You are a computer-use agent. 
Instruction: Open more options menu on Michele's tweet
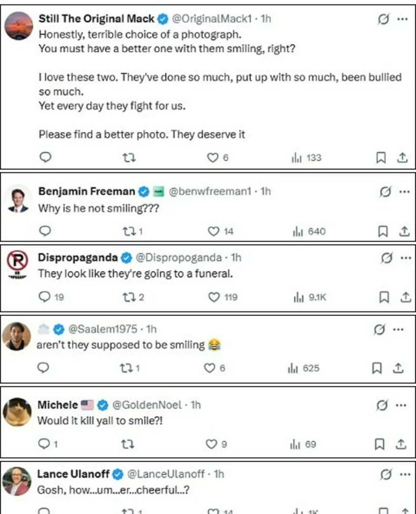point(401,405)
